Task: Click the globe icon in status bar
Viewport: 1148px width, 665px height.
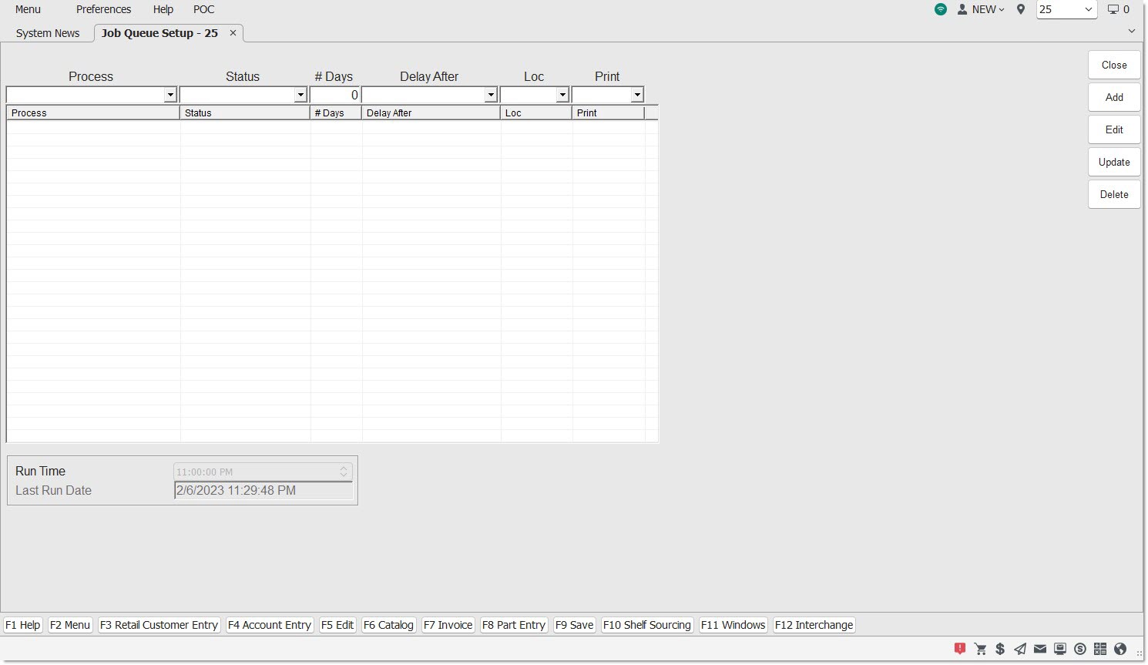Action: (1120, 649)
